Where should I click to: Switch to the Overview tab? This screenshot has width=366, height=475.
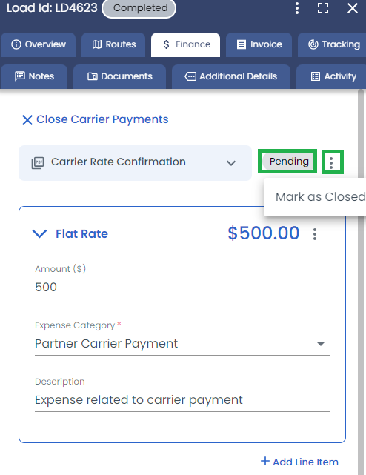coord(39,44)
